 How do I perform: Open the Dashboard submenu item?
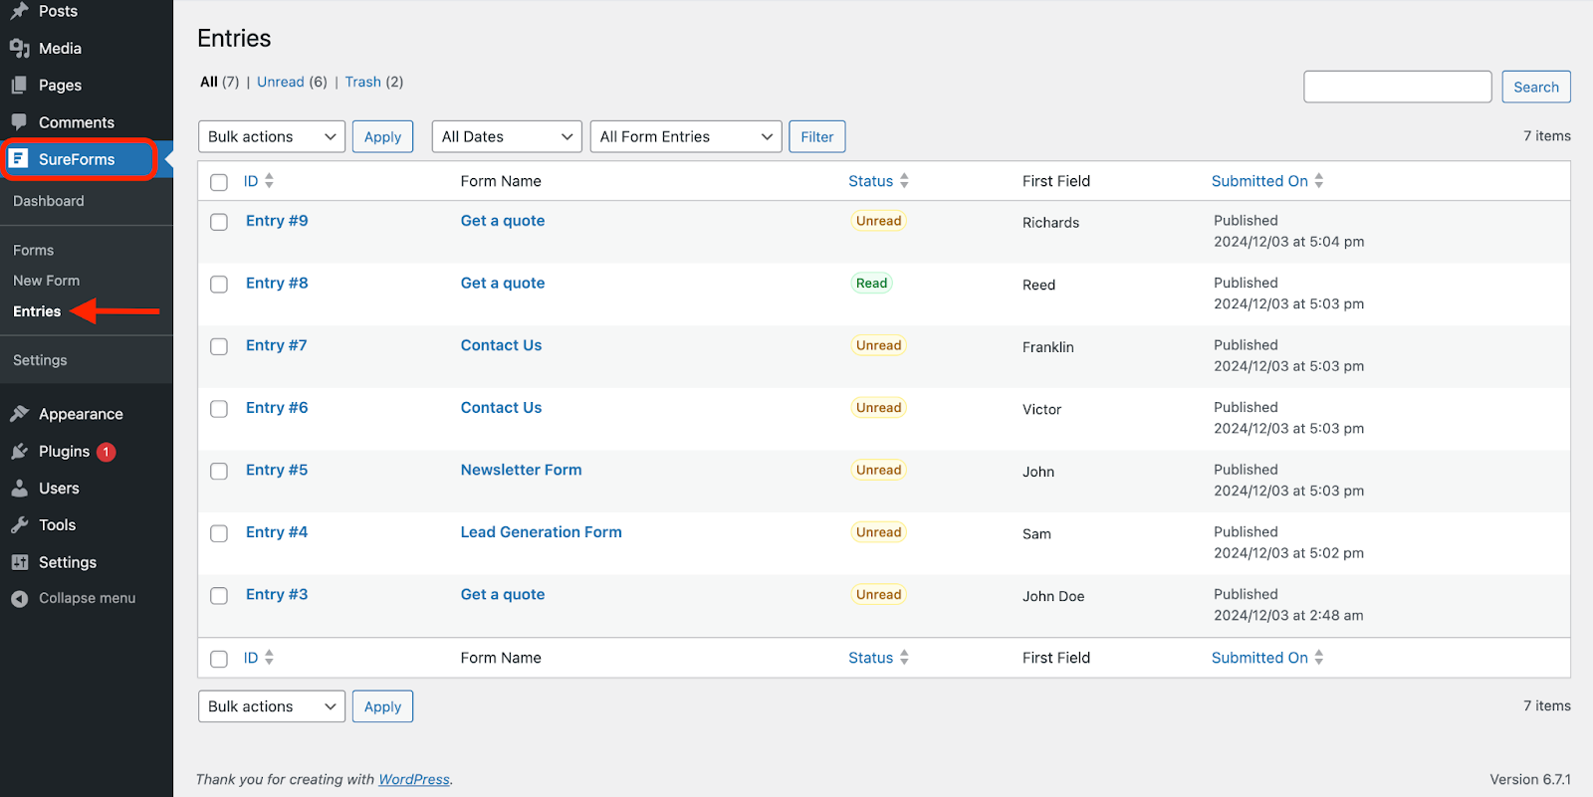49,201
